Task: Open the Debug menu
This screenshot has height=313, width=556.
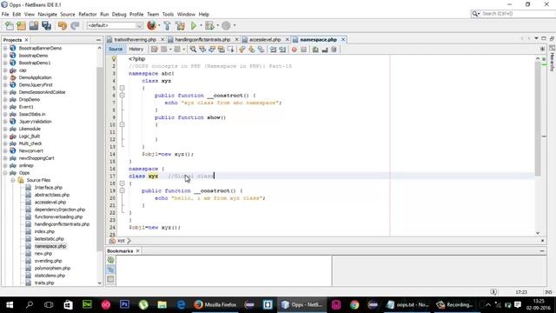Action: [119, 14]
